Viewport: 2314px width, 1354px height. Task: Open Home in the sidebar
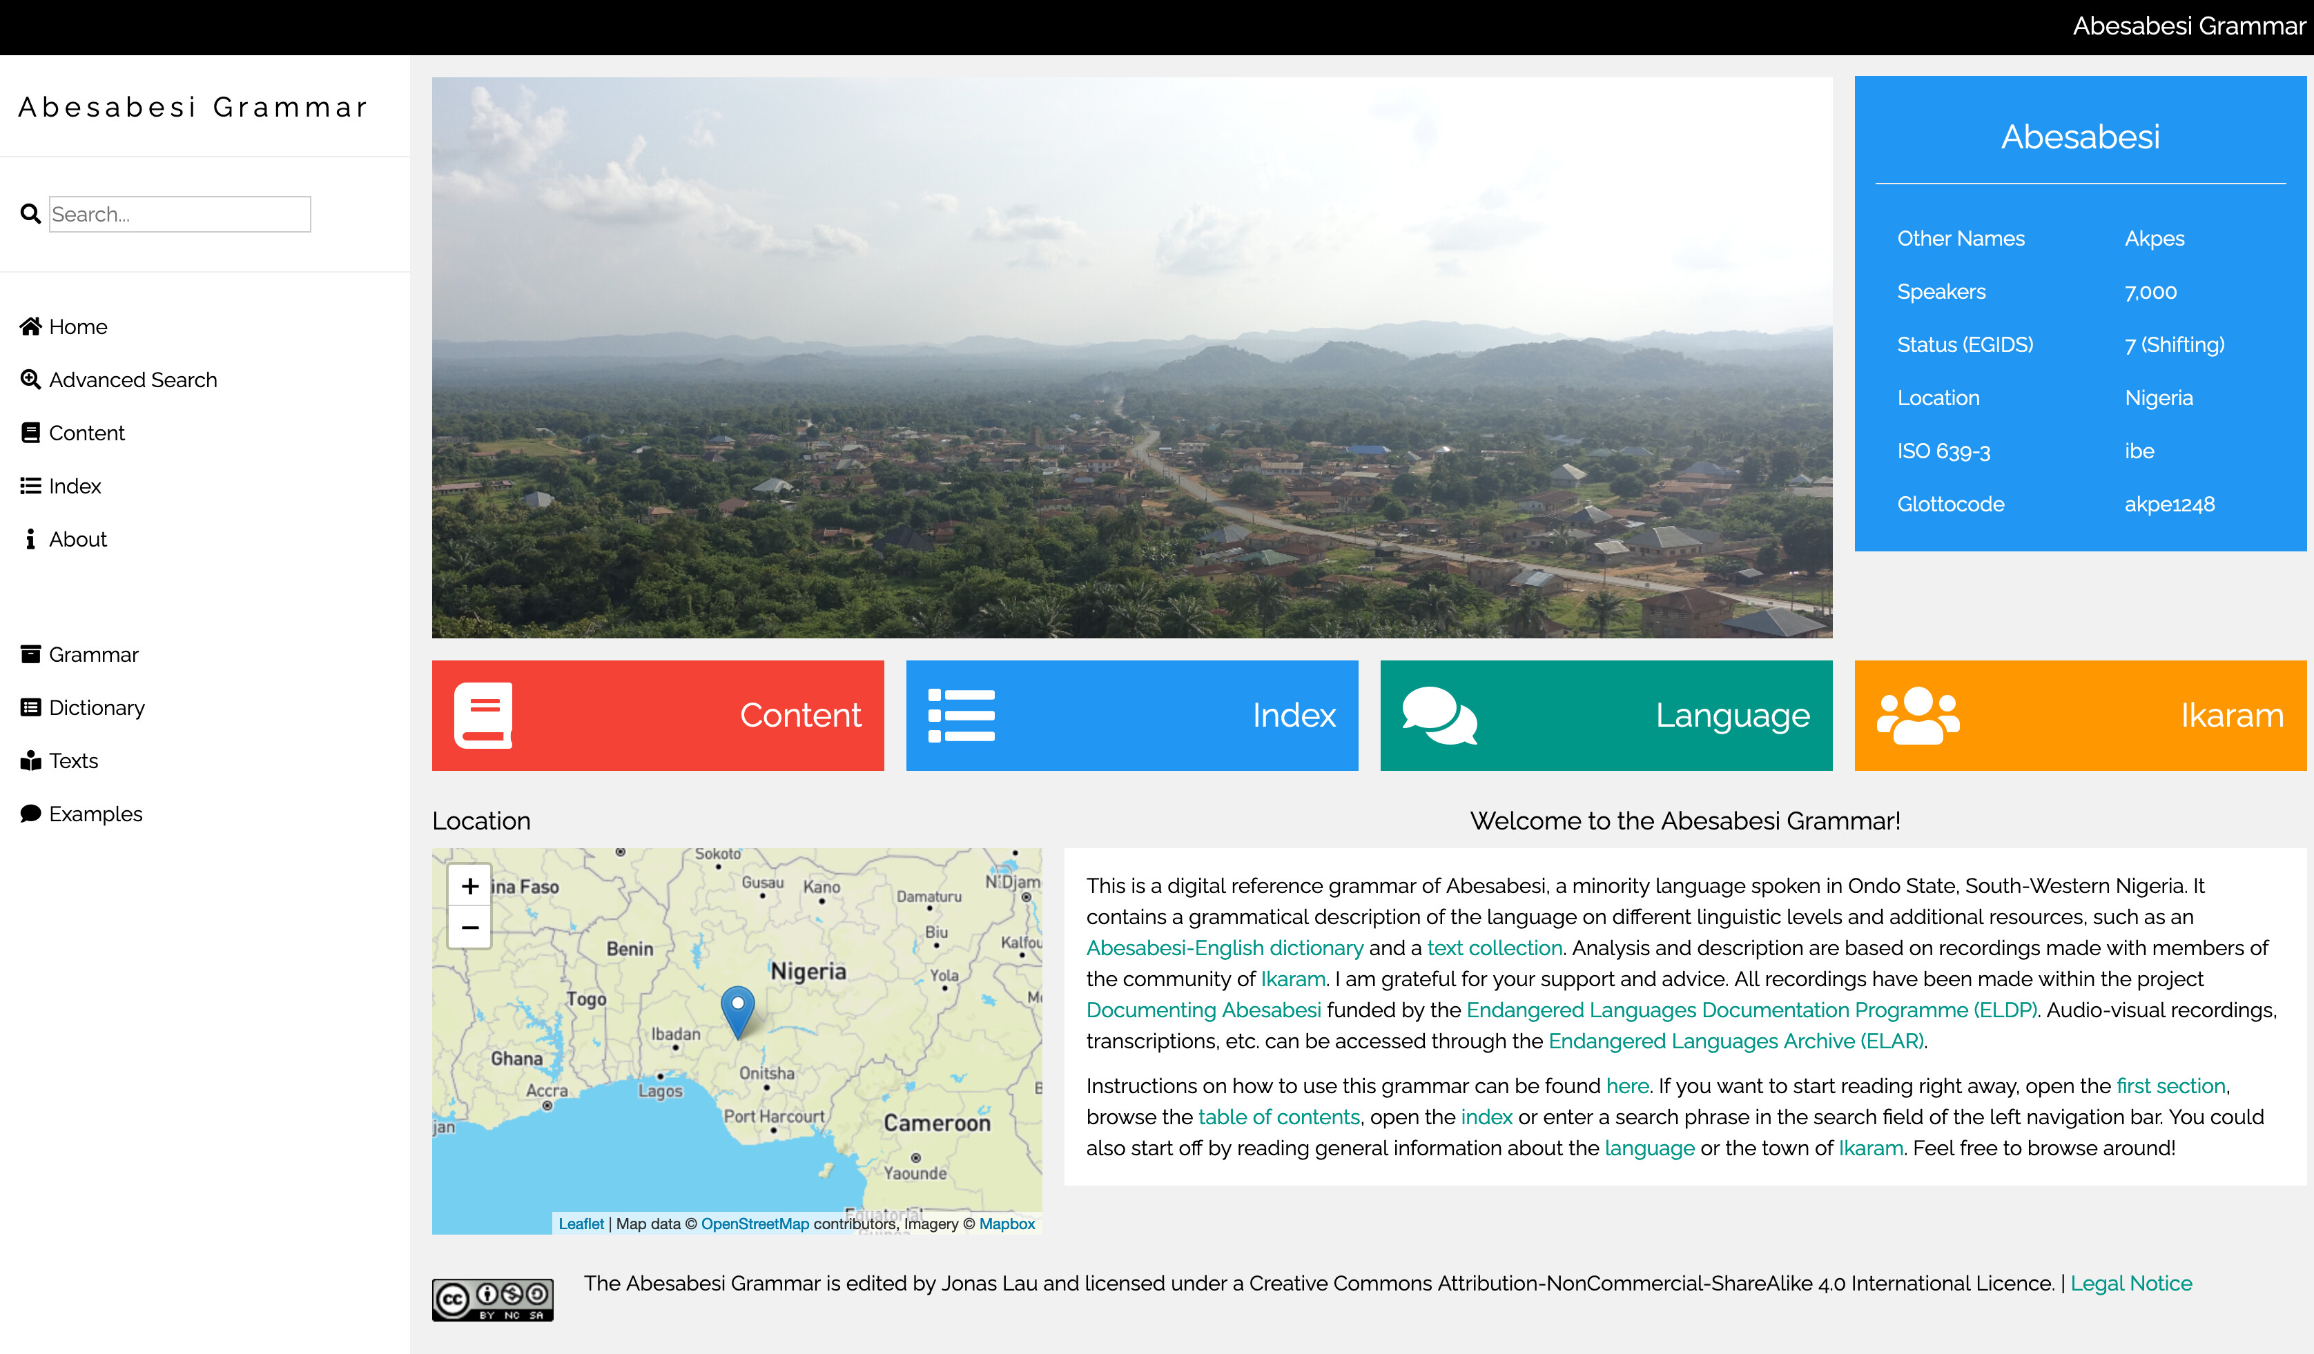(78, 327)
